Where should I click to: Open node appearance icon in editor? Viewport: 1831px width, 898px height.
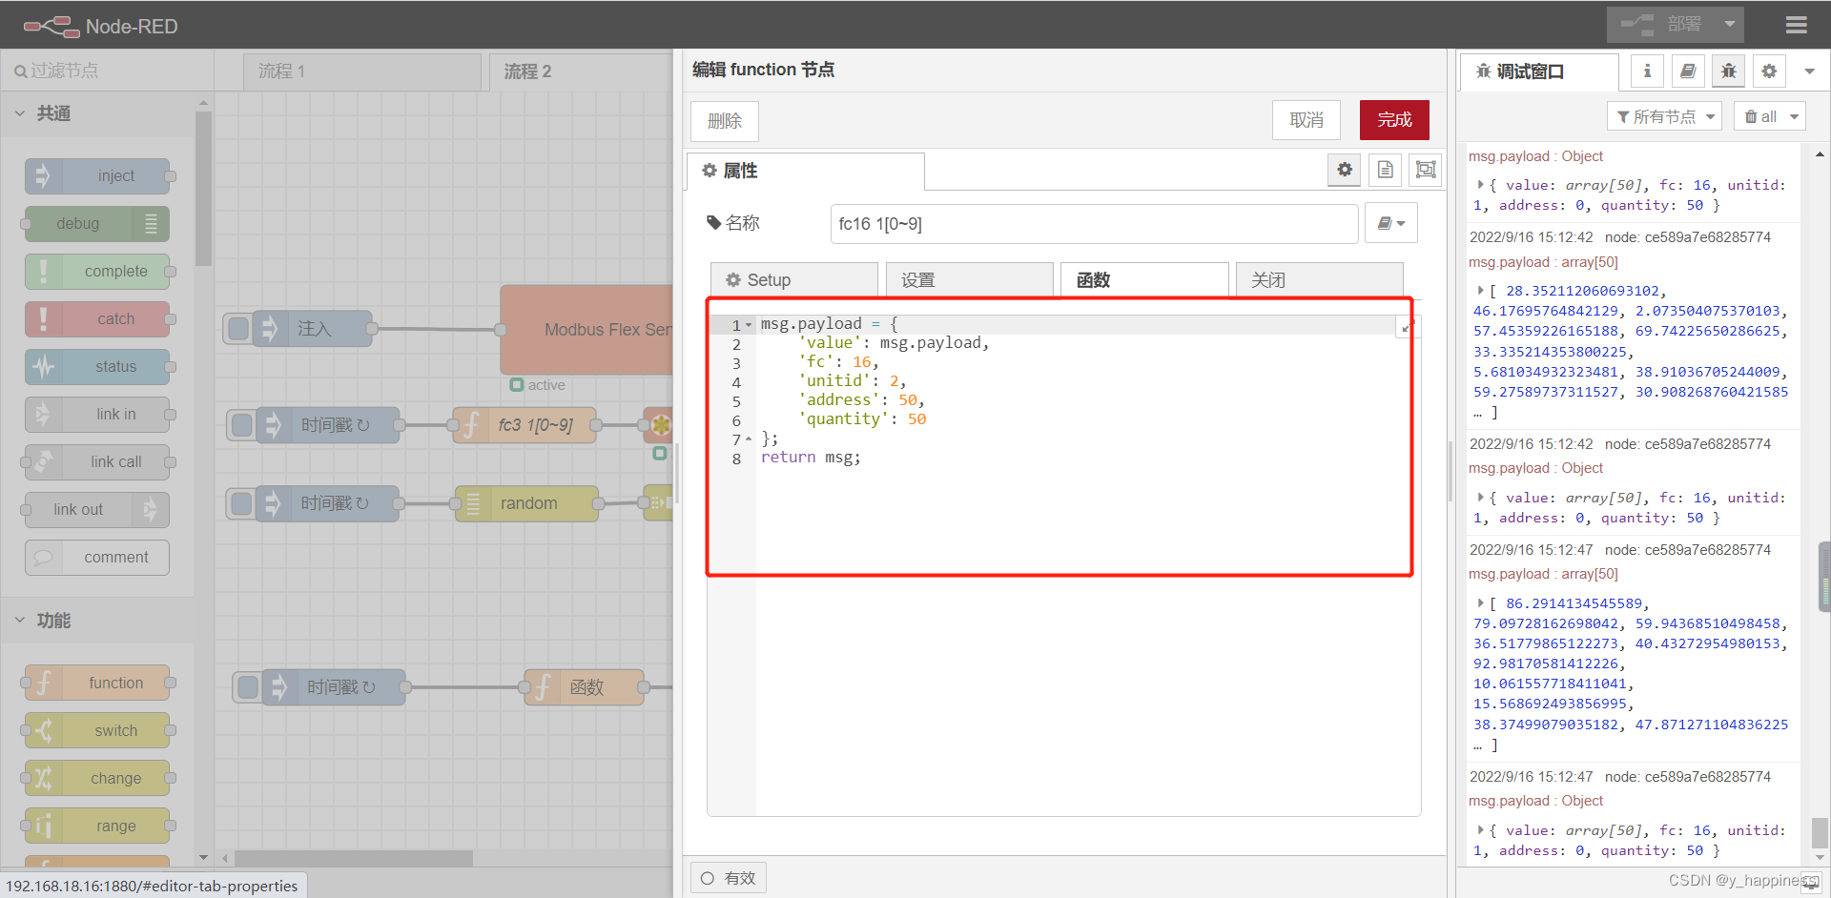1426,170
